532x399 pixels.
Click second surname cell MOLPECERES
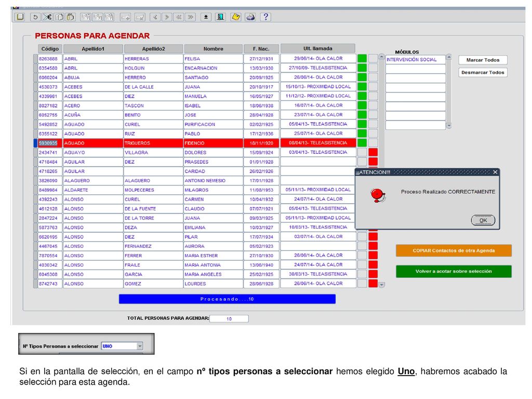(153, 190)
